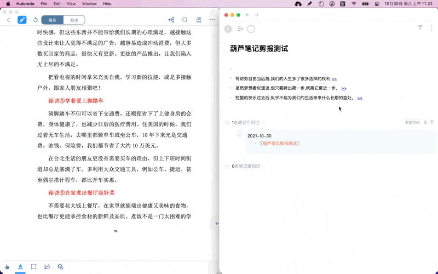This screenshot has height=274, width=438.
Task: Open the View menu
Action: 71,4
